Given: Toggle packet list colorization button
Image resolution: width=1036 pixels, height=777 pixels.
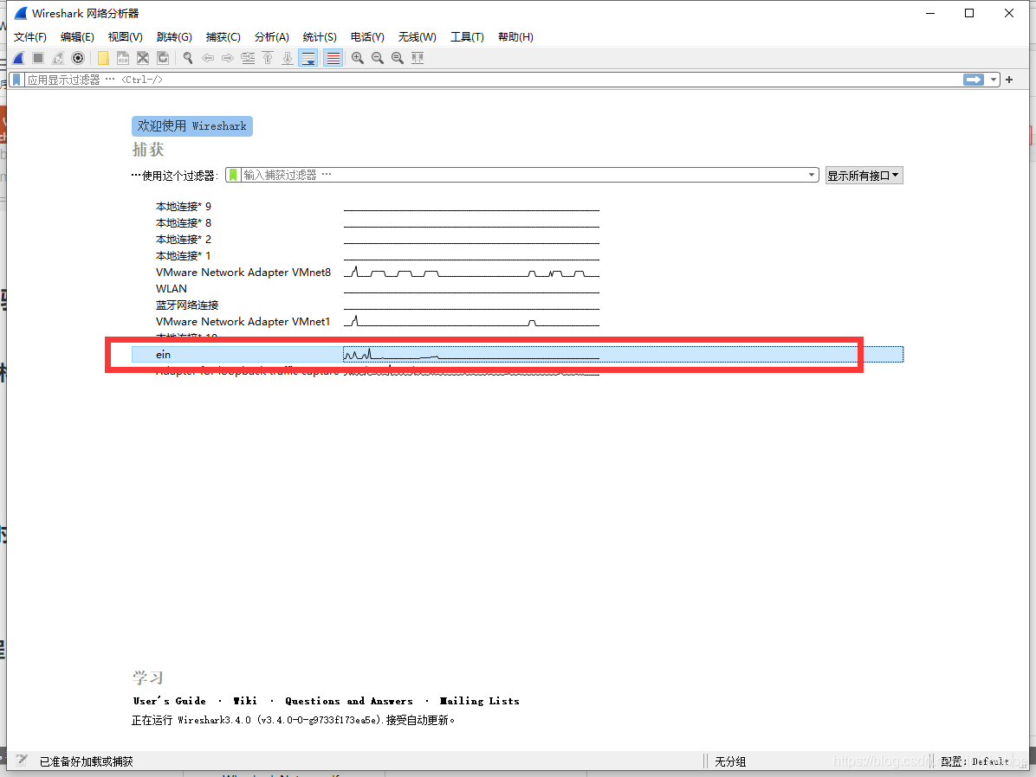Looking at the screenshot, I should [x=333, y=58].
